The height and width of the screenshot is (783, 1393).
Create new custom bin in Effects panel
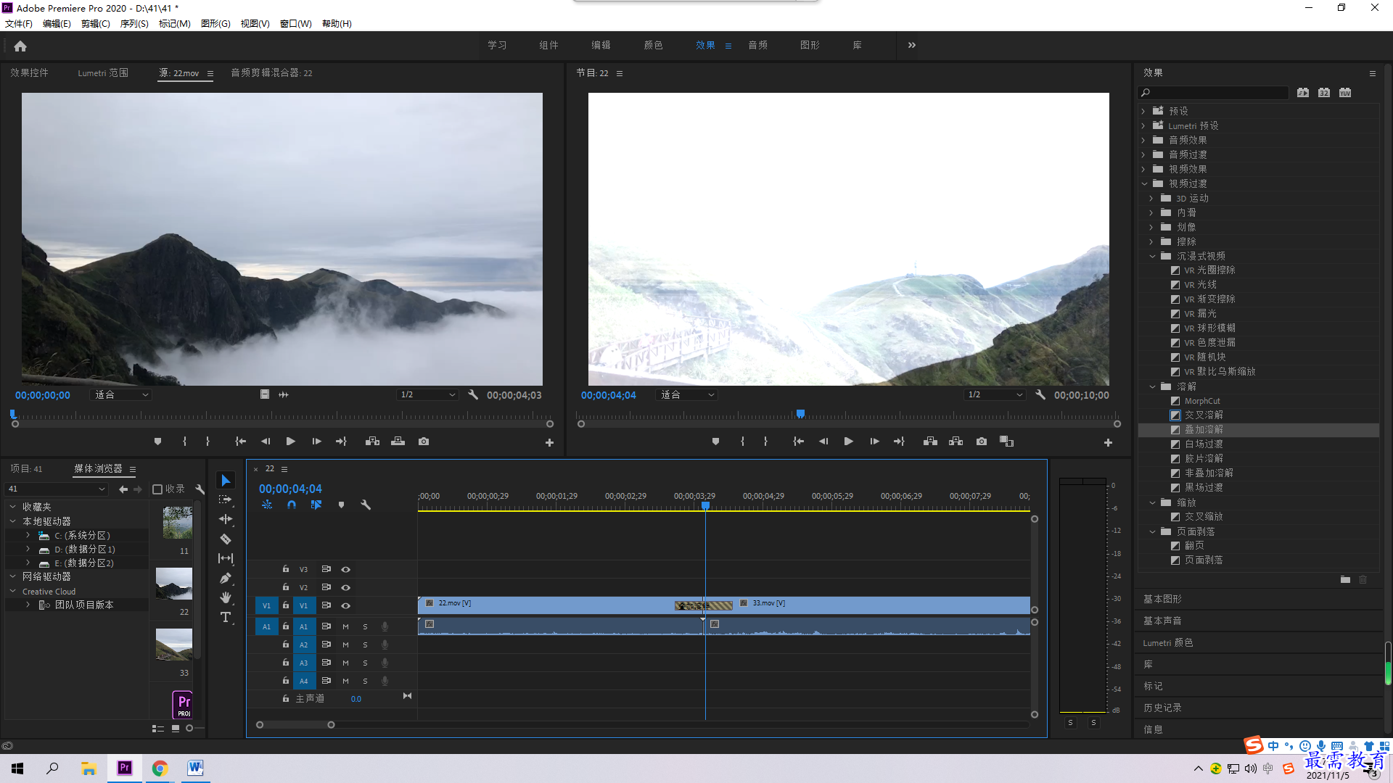point(1345,579)
